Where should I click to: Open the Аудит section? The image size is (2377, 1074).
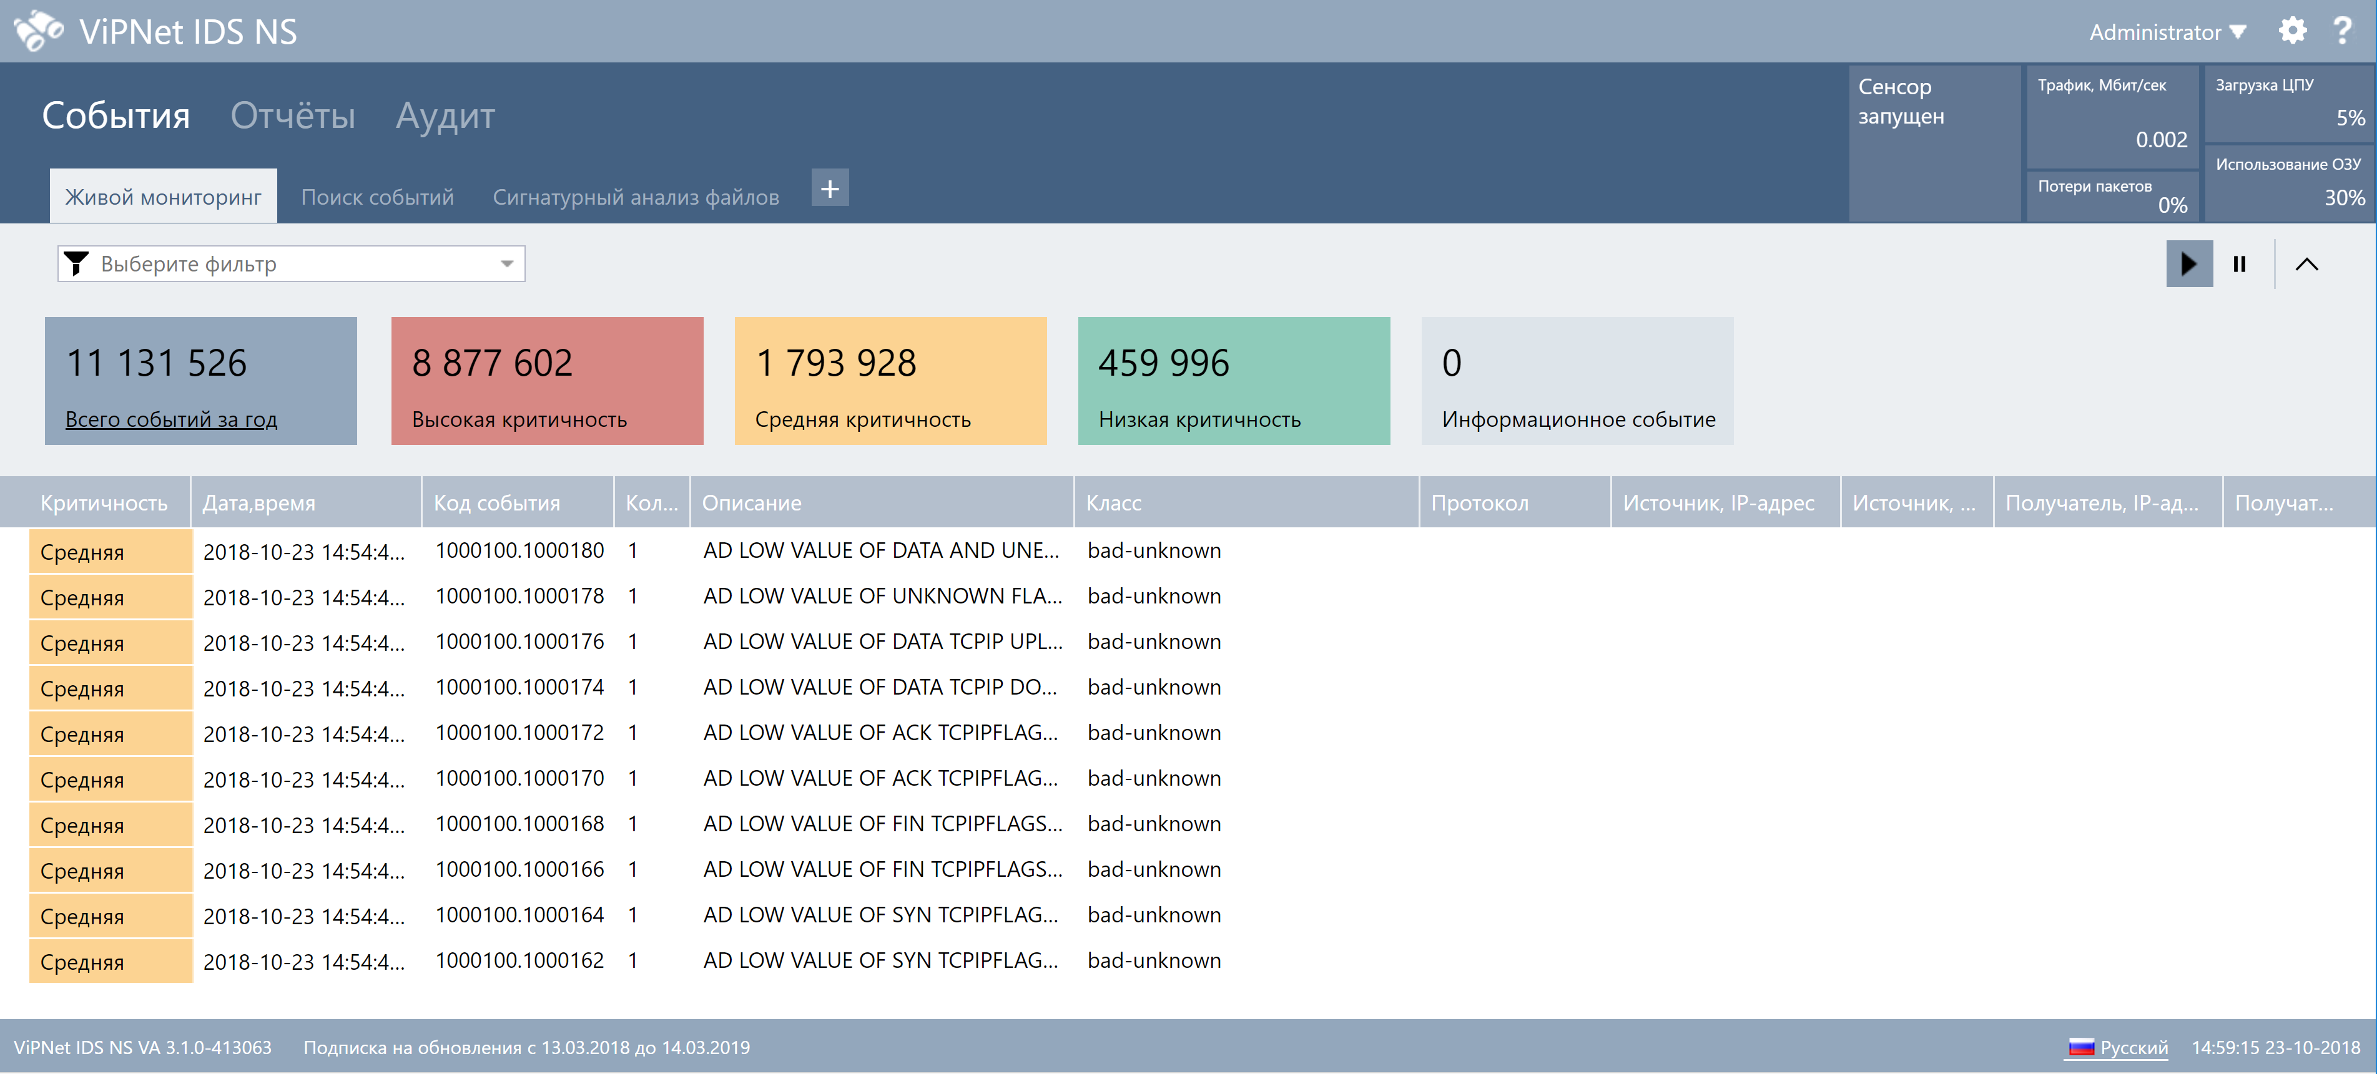point(445,116)
